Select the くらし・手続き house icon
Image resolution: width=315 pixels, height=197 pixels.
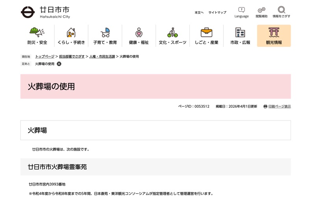[x=71, y=32]
